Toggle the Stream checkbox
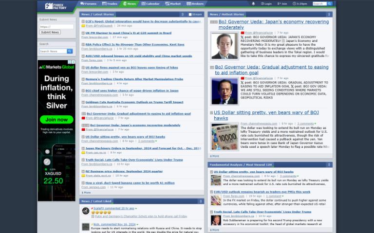374x233 pixels. tap(190, 15)
